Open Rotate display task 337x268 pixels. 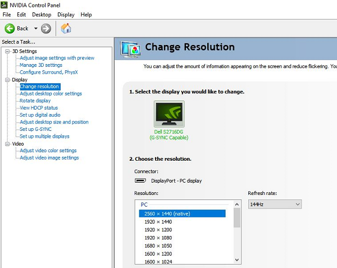35,101
